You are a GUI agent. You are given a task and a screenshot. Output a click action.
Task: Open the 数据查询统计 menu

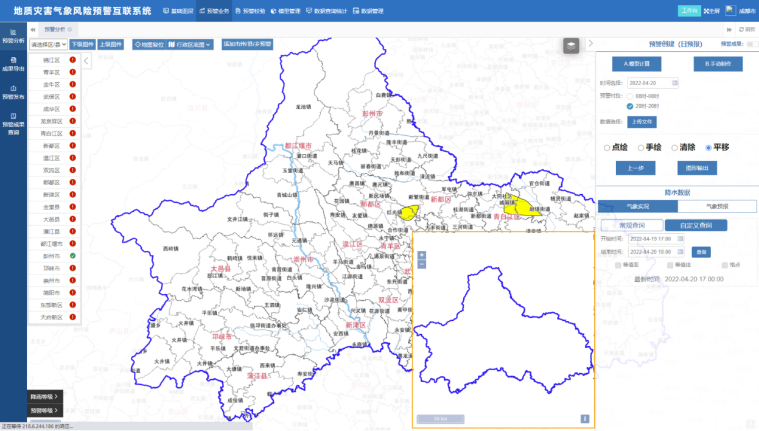point(327,11)
